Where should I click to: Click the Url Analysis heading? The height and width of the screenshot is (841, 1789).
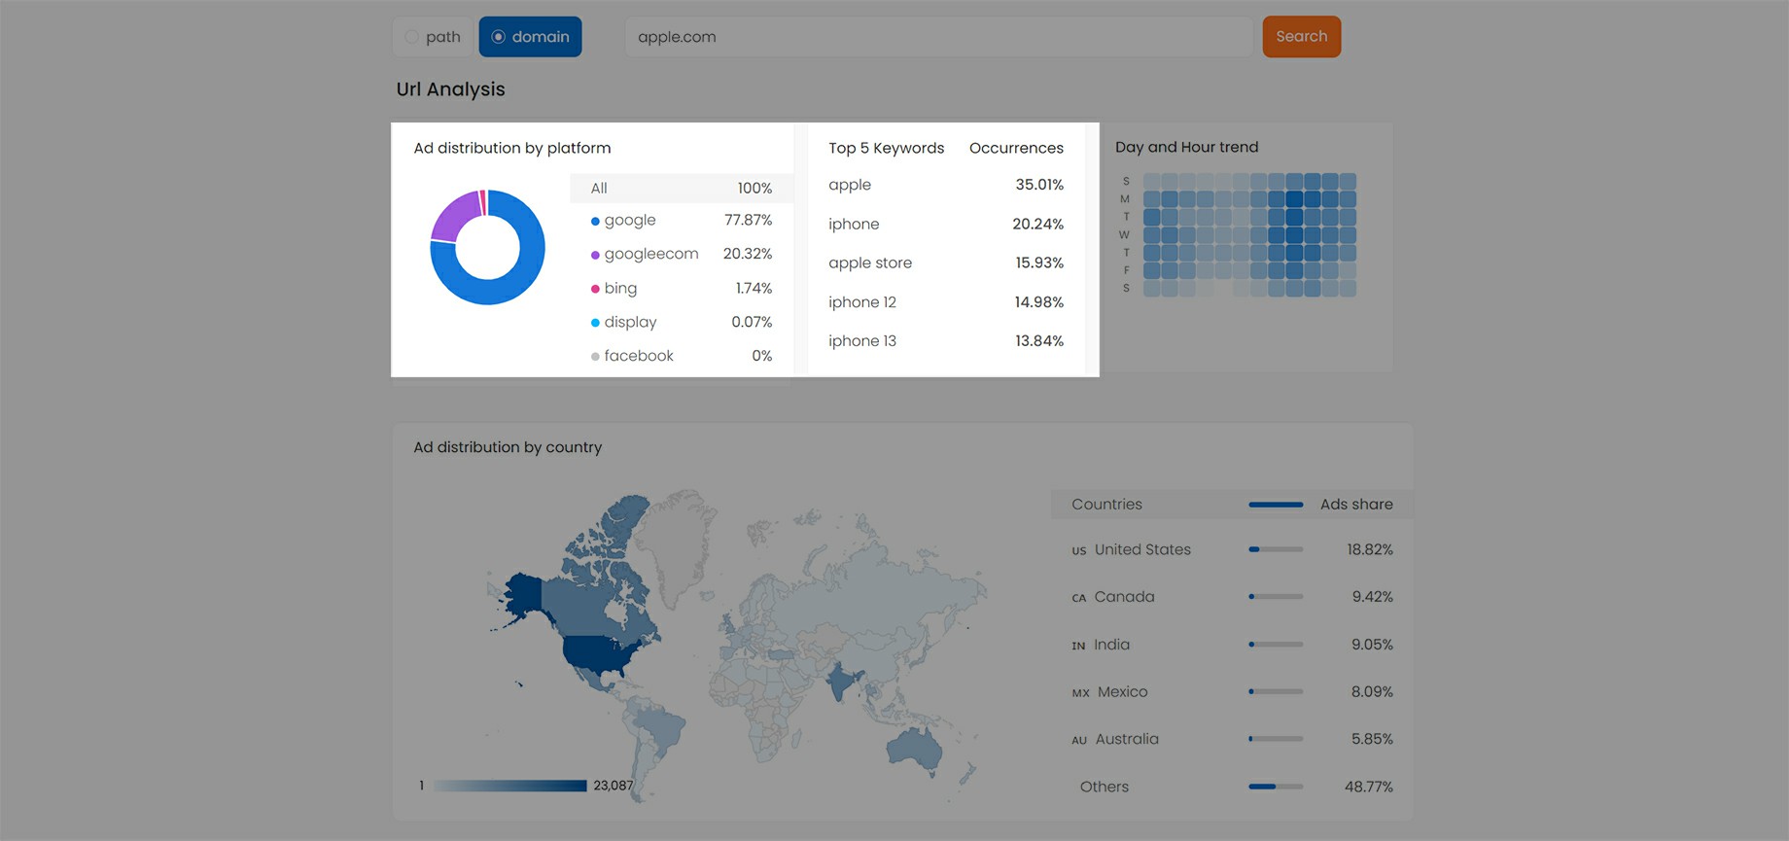[450, 89]
